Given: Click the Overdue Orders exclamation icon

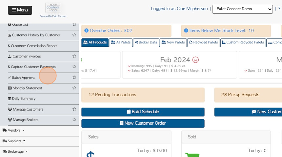Looking at the screenshot, I should point(86,31).
